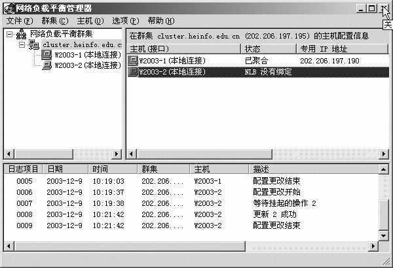The image size is (393, 268).
Task: Click W2003-1 host icon in tree
Action: (47, 55)
